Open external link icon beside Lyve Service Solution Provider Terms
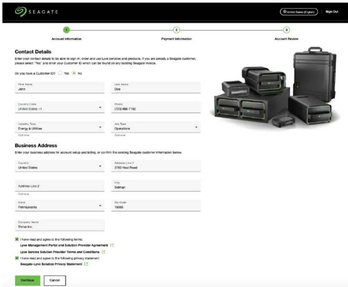 (104, 252)
